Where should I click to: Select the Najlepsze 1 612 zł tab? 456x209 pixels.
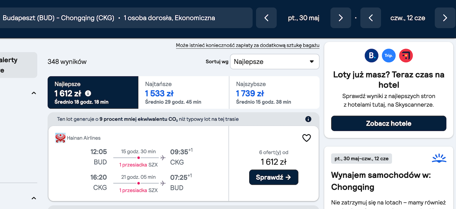click(x=93, y=93)
